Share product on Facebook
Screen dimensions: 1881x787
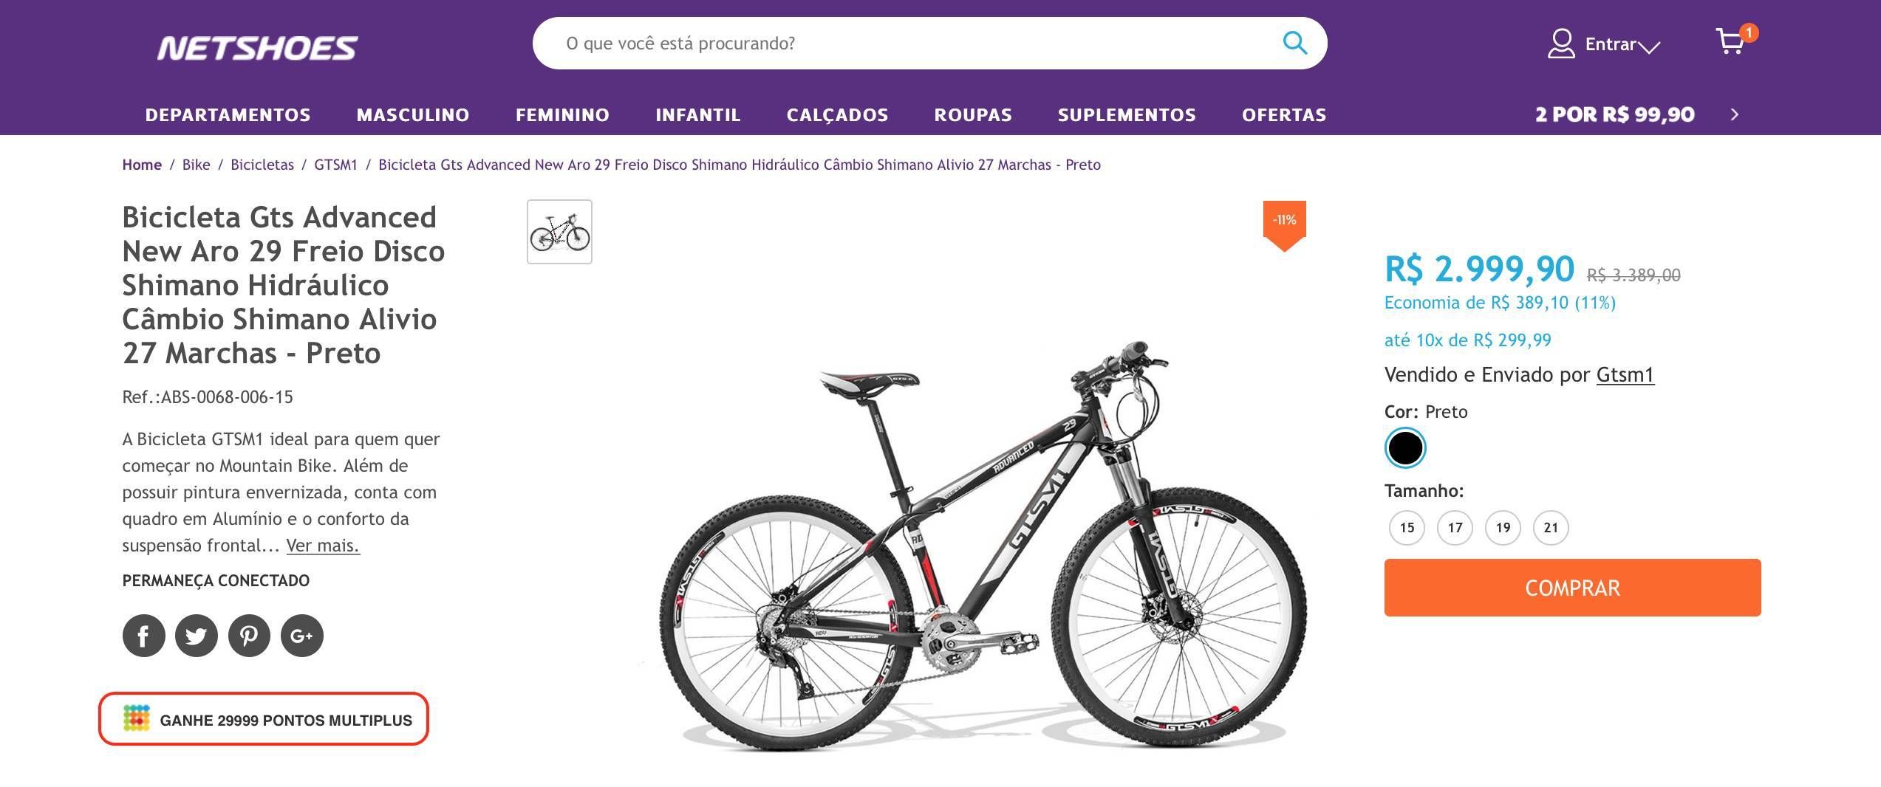pos(143,636)
